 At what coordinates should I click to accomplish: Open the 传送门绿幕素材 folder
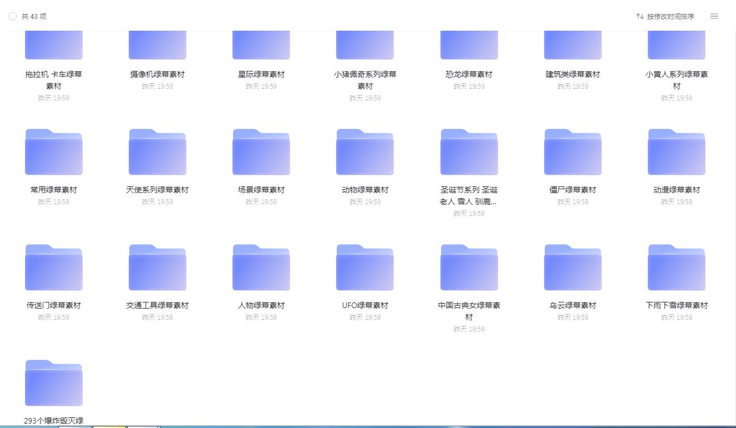(x=54, y=267)
